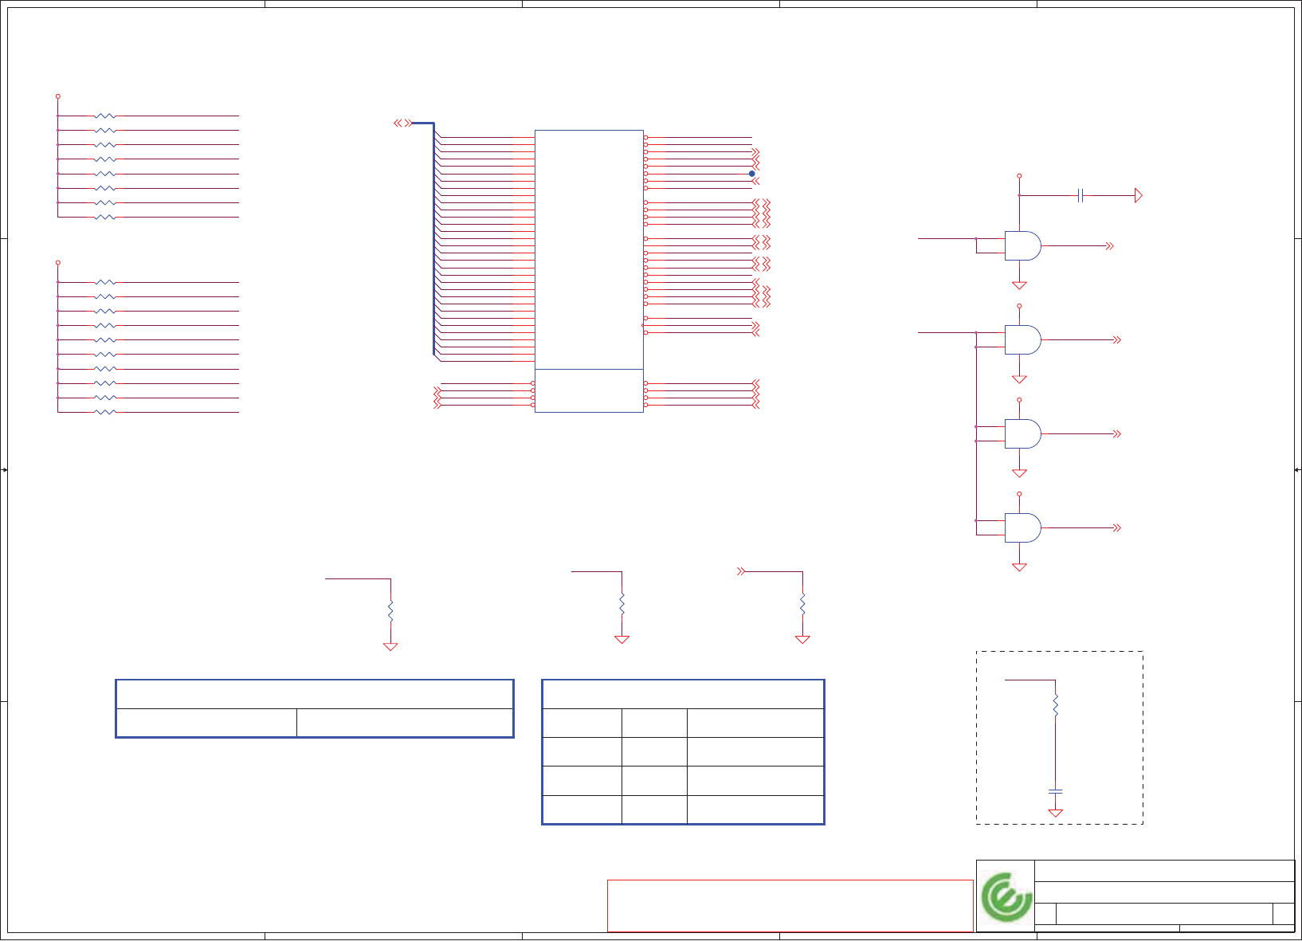Select the thick blue vertical bus line
Screen dimensions: 1302x941
point(434,239)
